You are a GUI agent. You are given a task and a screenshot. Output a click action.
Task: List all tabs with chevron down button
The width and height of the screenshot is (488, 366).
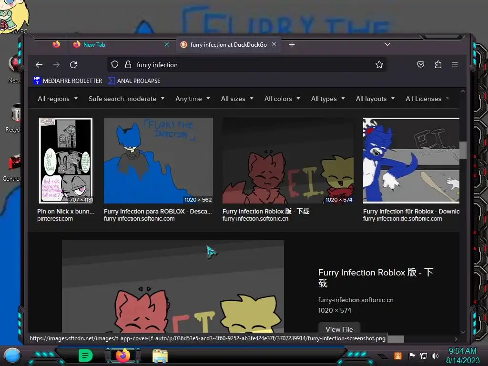point(387,44)
